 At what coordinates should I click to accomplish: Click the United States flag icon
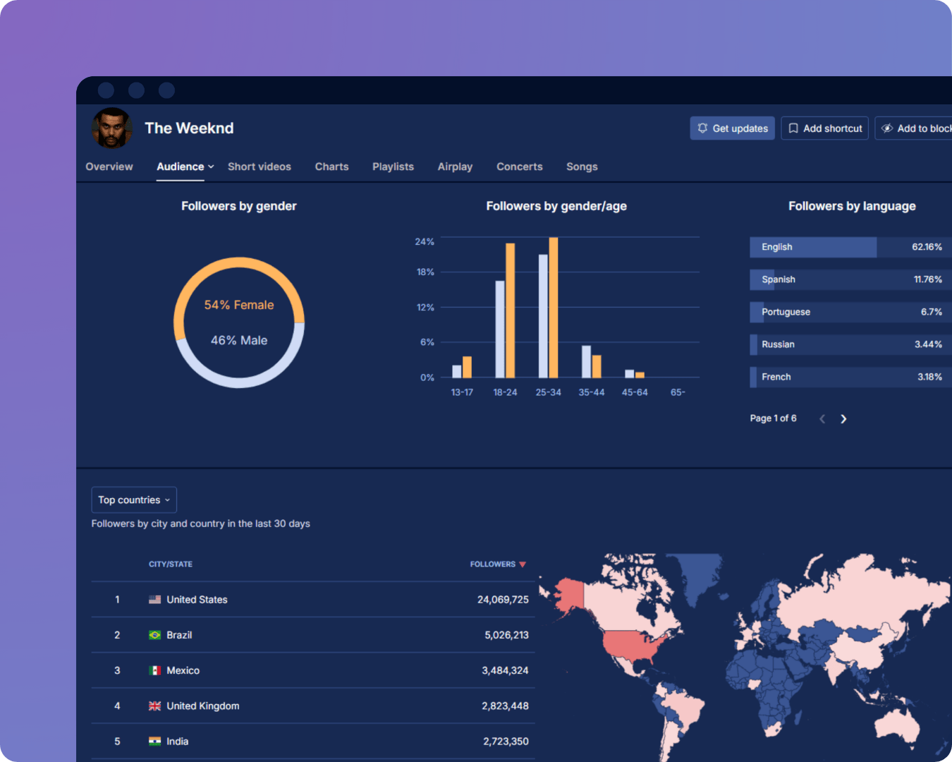(154, 600)
